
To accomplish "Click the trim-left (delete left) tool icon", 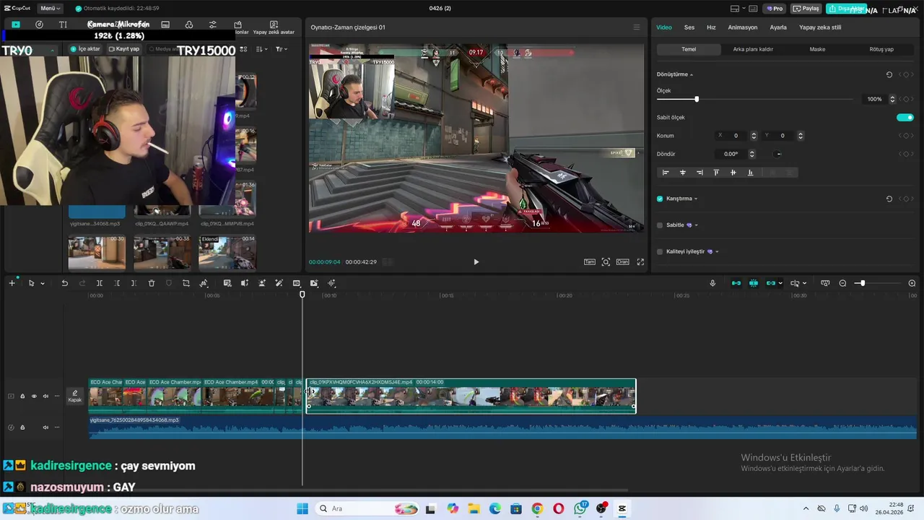I will point(117,283).
